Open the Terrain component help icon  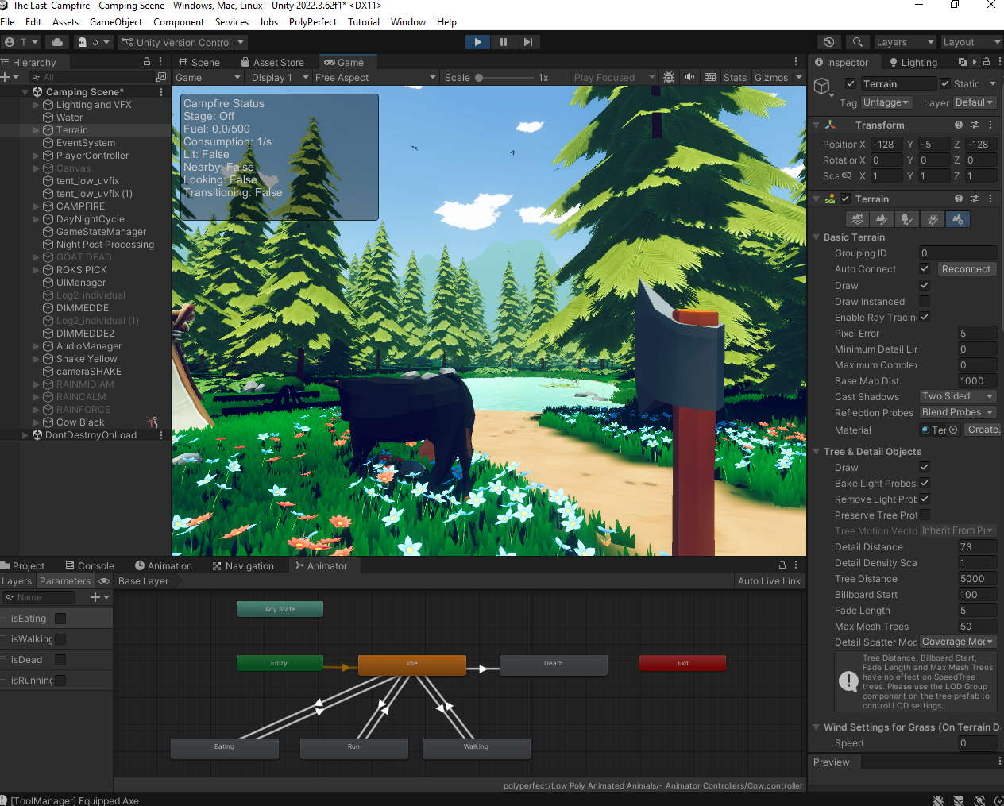[x=959, y=199]
